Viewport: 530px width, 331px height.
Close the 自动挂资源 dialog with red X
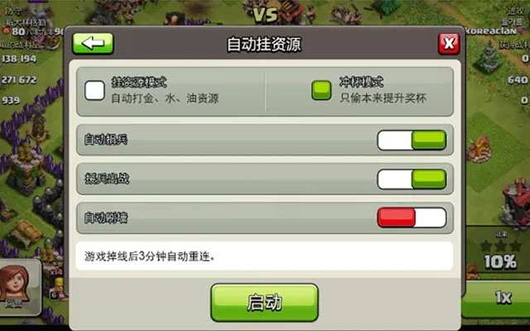click(x=449, y=44)
